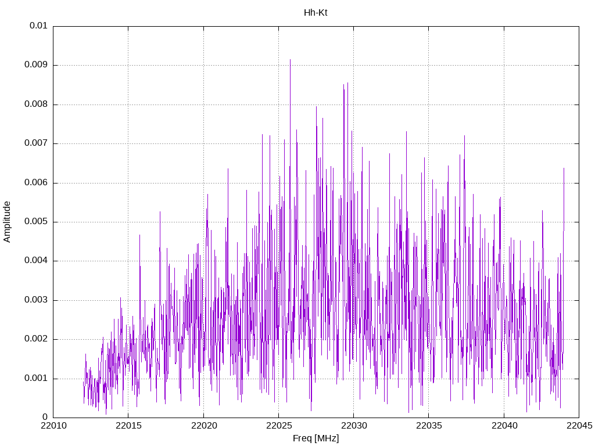Image resolution: width=595 pixels, height=446 pixels.
Task: Click the tallest spectrum peak above 0.009
Action: (291, 60)
